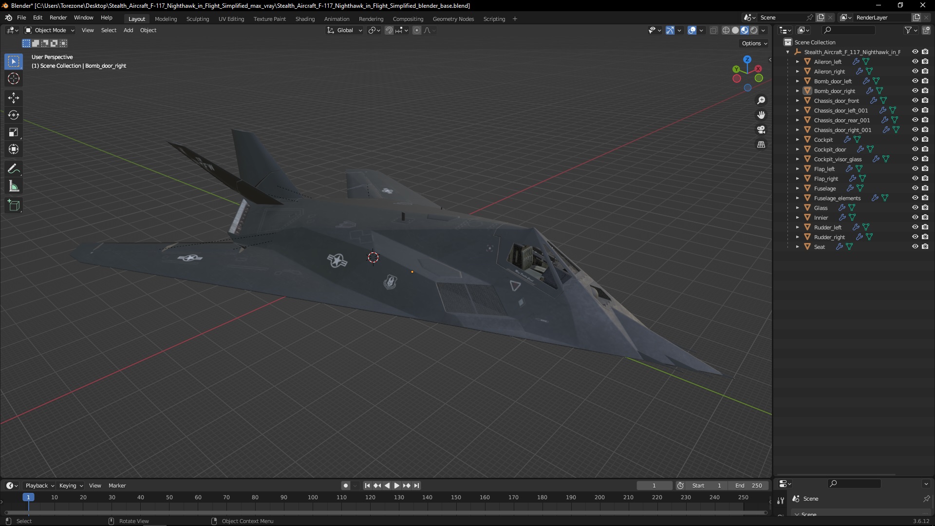Screen dimensions: 935x526
Task: Click Play animation playback button
Action: click(396, 486)
